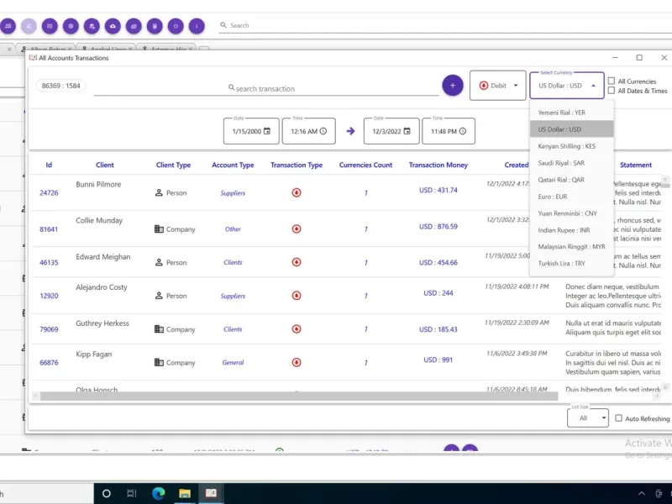Screen dimensions: 672x504
Task: Click the info toolbar icon
Action: click(197, 26)
